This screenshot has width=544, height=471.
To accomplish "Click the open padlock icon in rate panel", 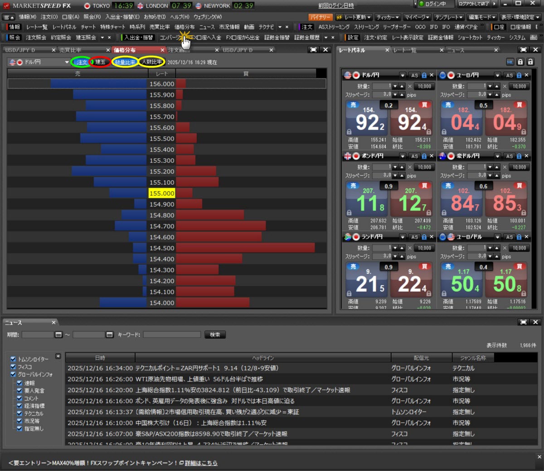I will (x=530, y=62).
